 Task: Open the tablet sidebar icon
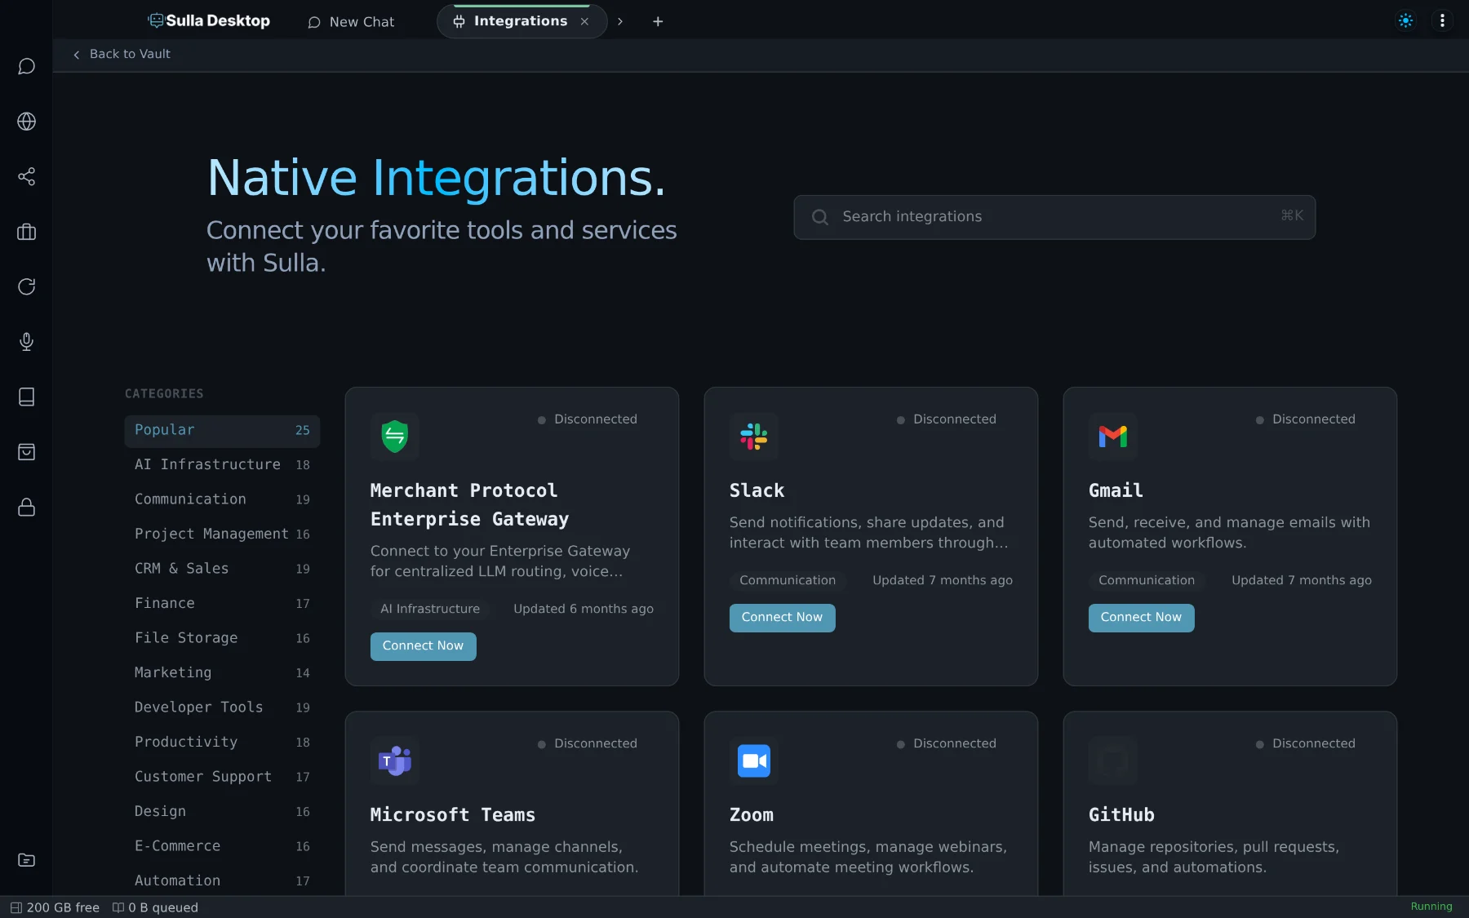(x=26, y=397)
